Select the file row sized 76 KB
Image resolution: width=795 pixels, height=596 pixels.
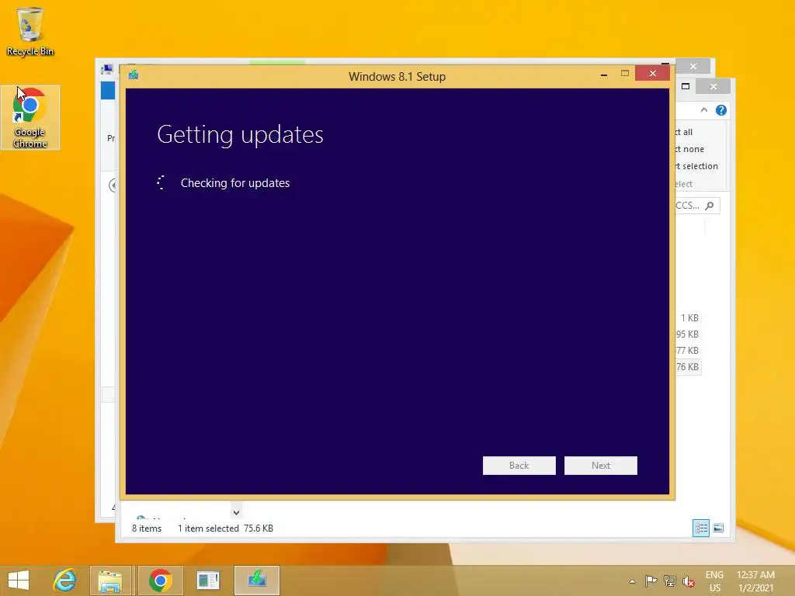(x=688, y=366)
